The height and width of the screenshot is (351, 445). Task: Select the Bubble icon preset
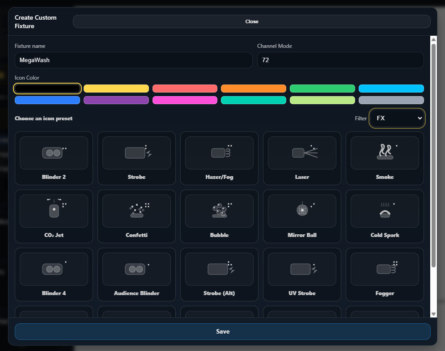coord(219,216)
